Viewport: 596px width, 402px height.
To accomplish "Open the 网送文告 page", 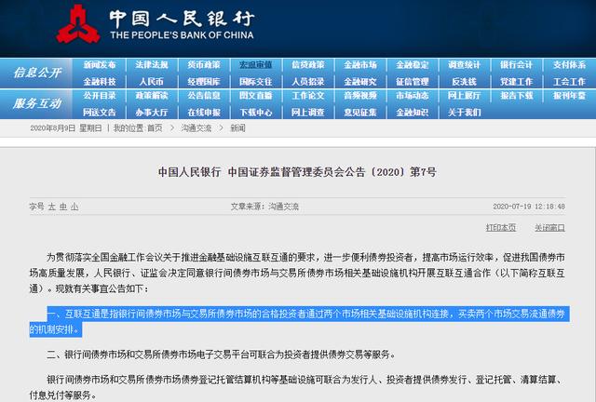I will pyautogui.click(x=100, y=112).
